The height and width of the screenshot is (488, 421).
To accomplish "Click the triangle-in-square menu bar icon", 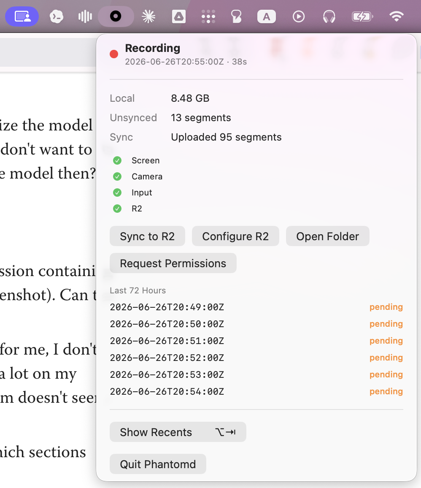I will [179, 16].
